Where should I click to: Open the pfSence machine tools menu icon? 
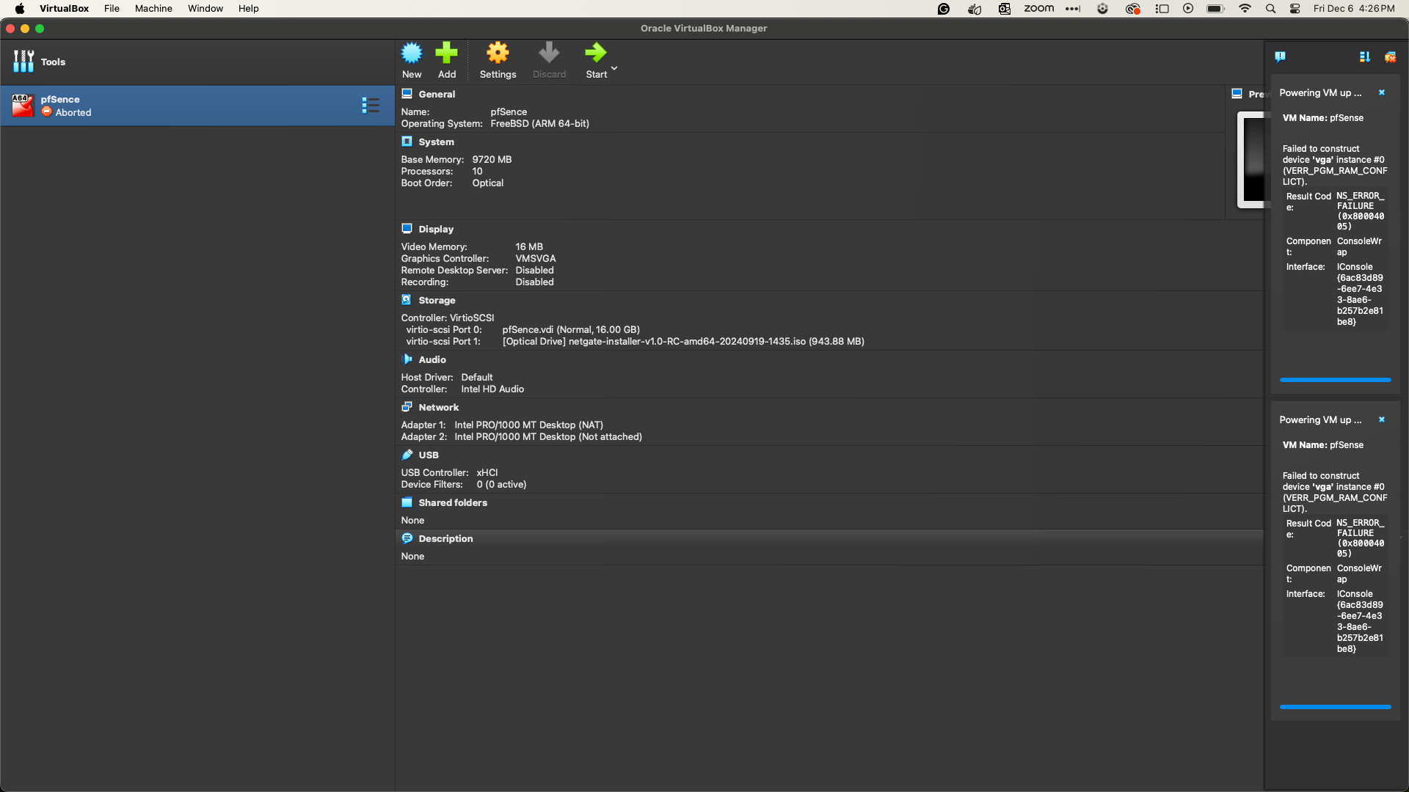(x=371, y=106)
